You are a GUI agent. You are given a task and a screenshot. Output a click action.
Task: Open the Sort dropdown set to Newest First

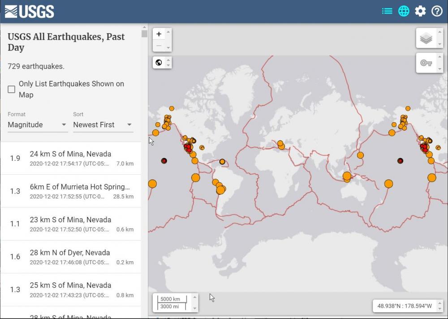102,125
